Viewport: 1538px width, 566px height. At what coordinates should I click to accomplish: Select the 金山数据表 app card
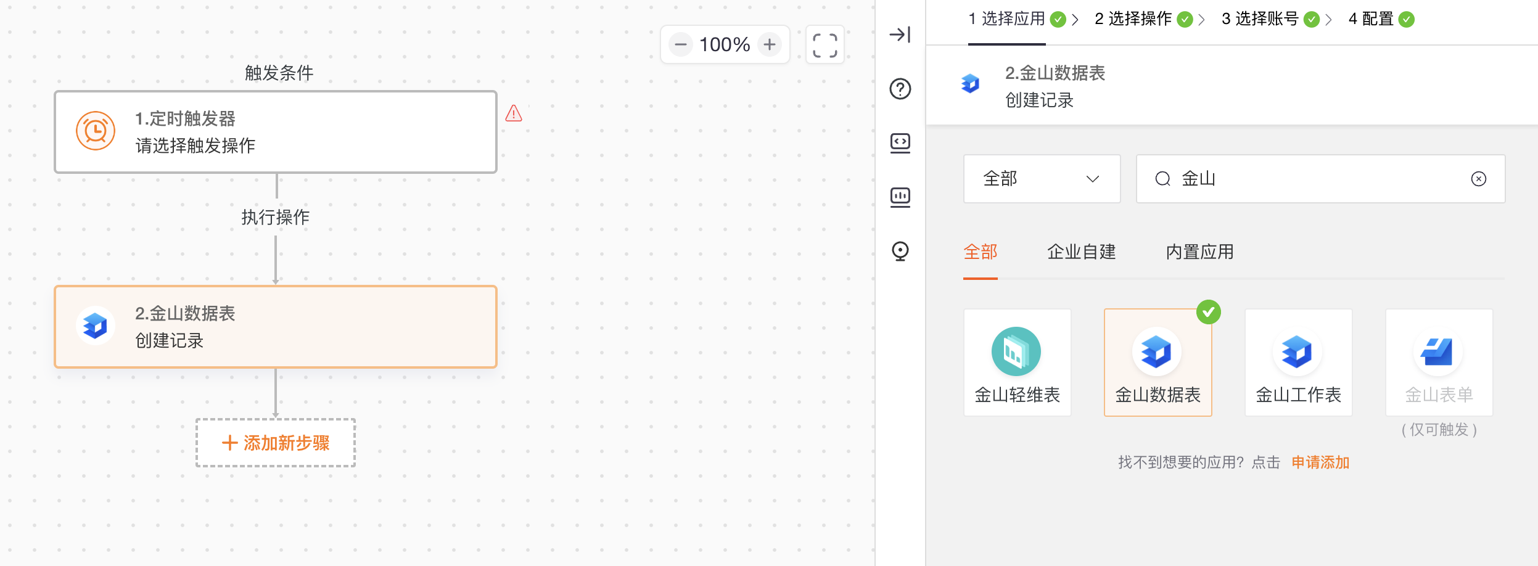click(1158, 363)
